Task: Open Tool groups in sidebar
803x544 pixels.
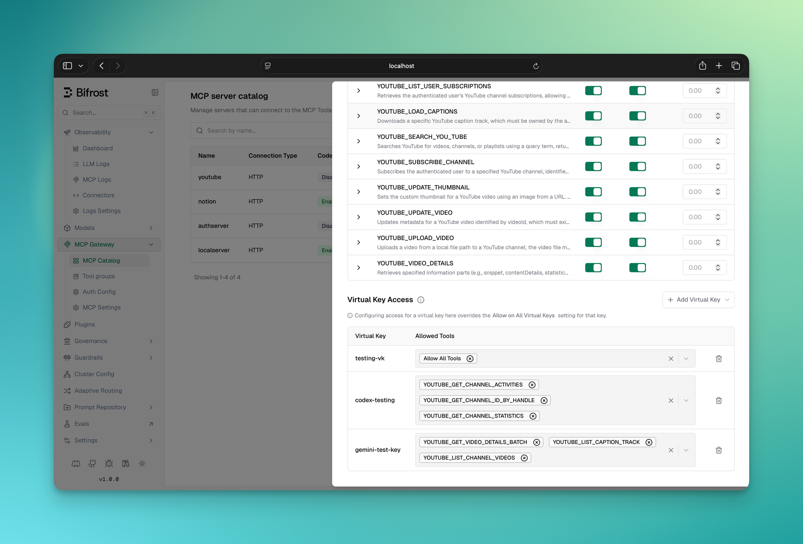Action: click(x=99, y=276)
